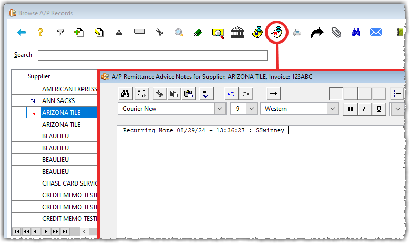The image size is (411, 245).
Task: Click the blue back arrow icon
Action: pyautogui.click(x=21, y=32)
